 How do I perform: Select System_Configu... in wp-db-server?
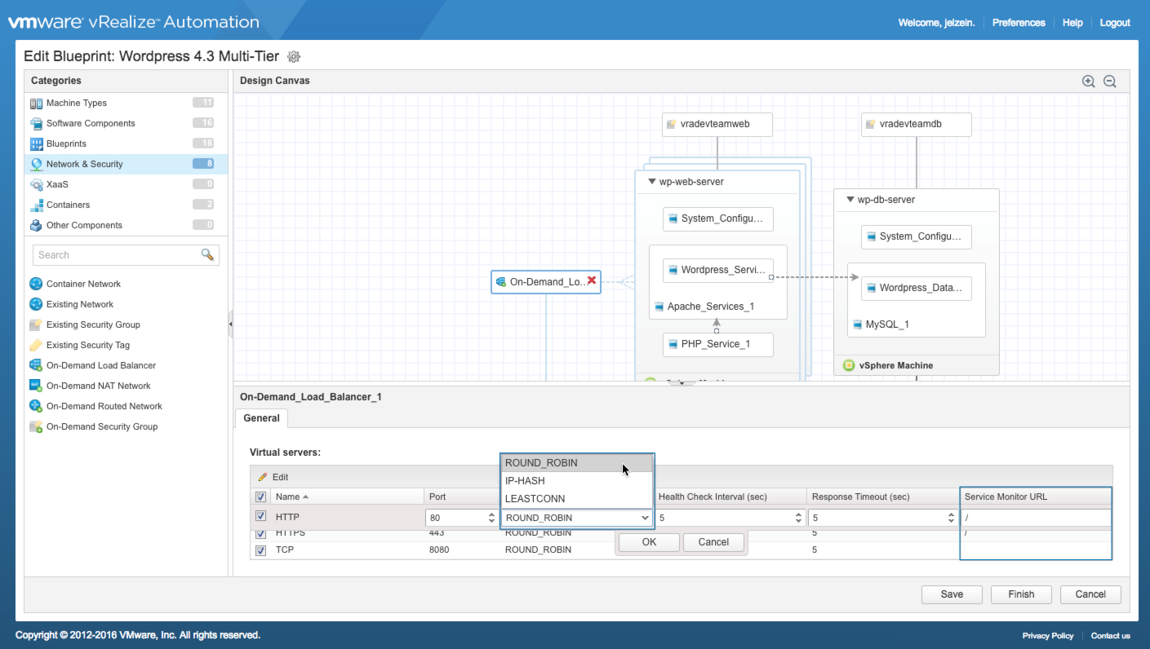tap(917, 236)
